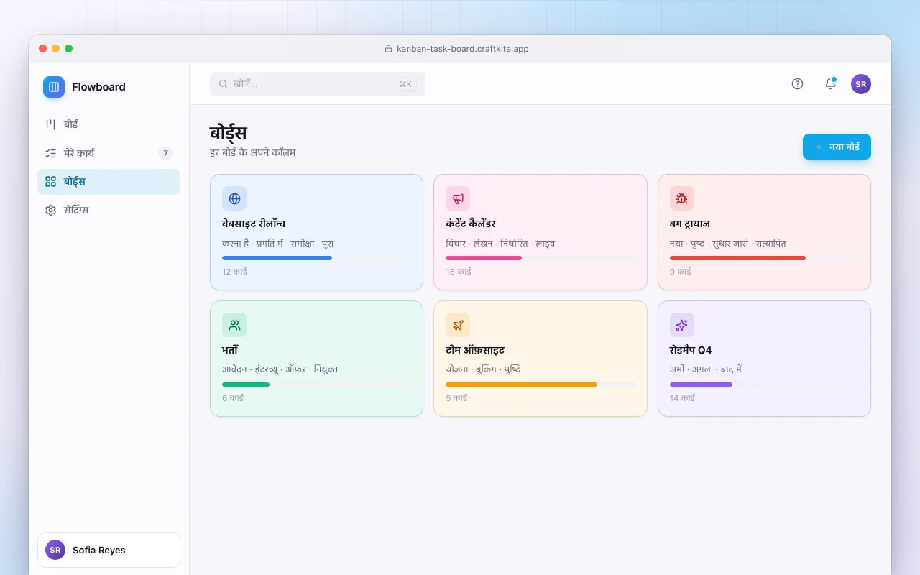
Task: Focus the खोजें search field
Action: (318, 84)
